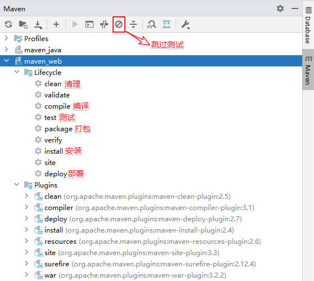Image resolution: width=314 pixels, height=281 pixels.
Task: Add a Maven project with plus icon
Action: (56, 24)
